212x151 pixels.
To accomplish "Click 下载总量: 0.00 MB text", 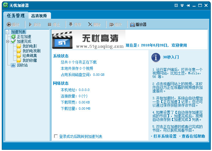I will pos(76,108).
